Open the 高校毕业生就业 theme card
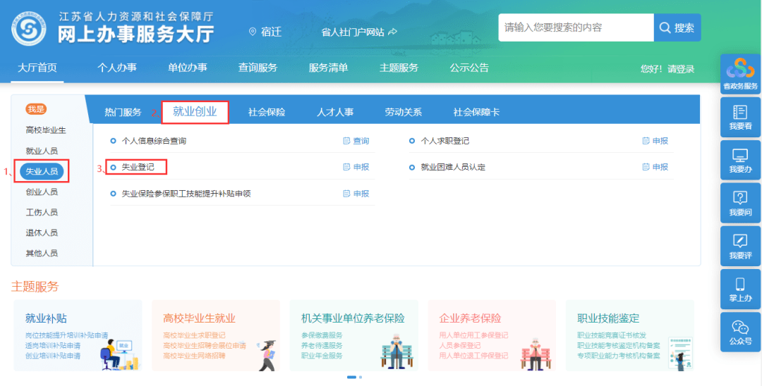Viewport: 762px width, 386px height. [x=216, y=335]
